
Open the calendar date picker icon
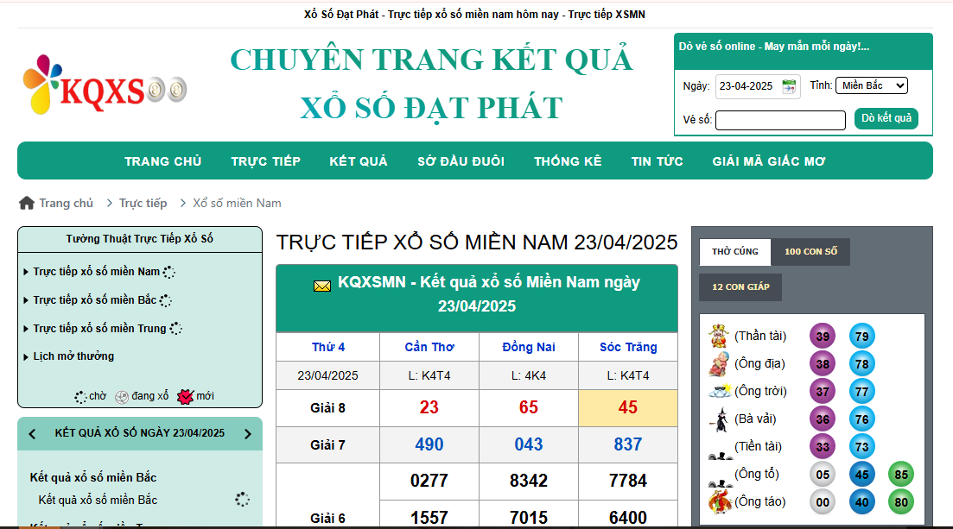(789, 86)
